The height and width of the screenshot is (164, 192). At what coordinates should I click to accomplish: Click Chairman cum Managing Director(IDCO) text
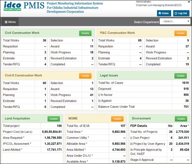coord(159,5)
